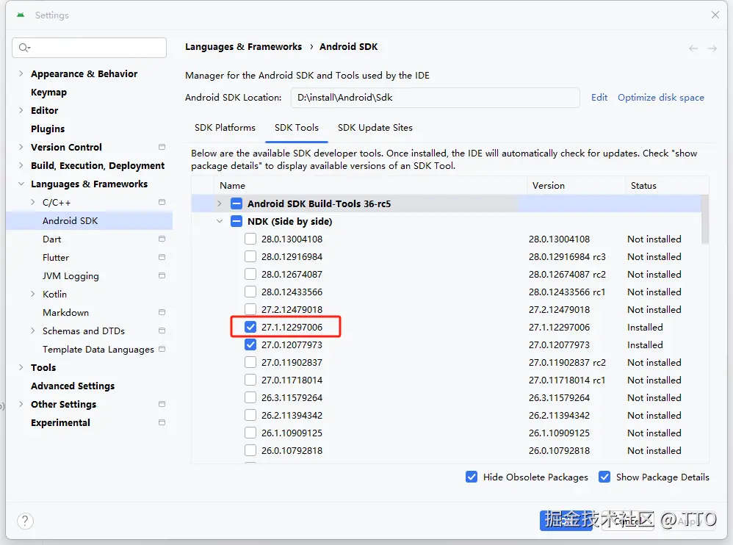Open Keymap settings page
733x545 pixels.
(48, 92)
